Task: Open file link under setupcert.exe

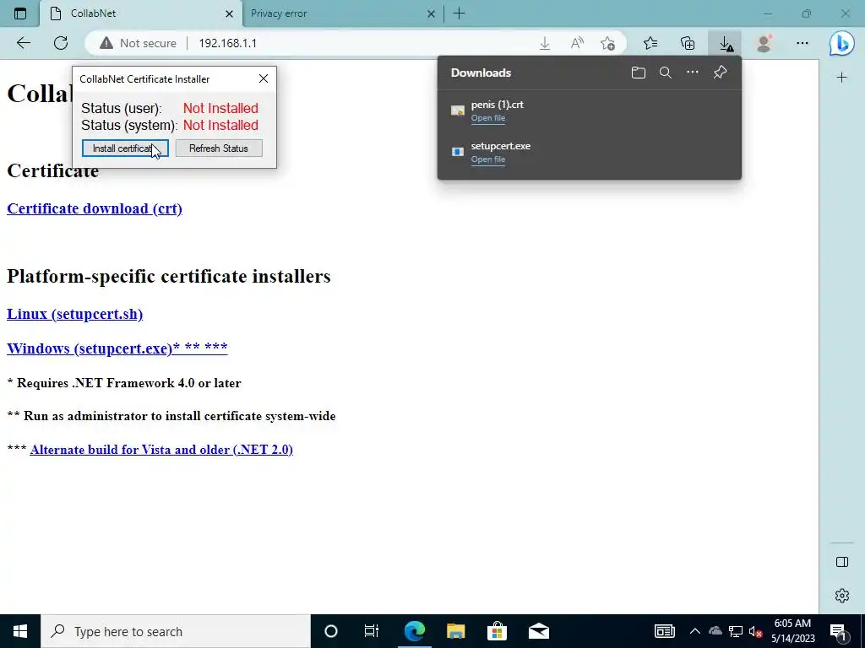Action: (x=487, y=159)
